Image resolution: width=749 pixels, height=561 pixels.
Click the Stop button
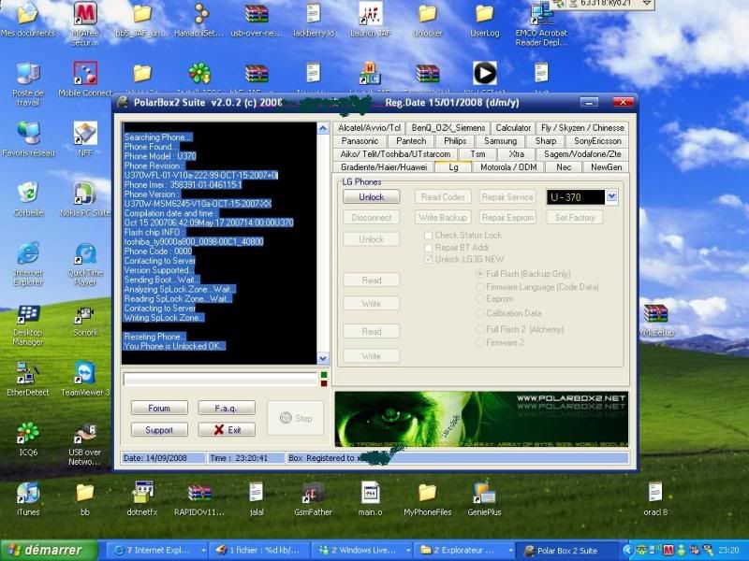(x=295, y=418)
